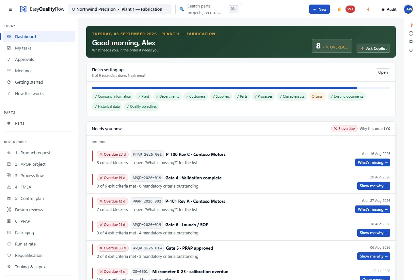Click the Dashboard sidebar icon

coord(9,37)
